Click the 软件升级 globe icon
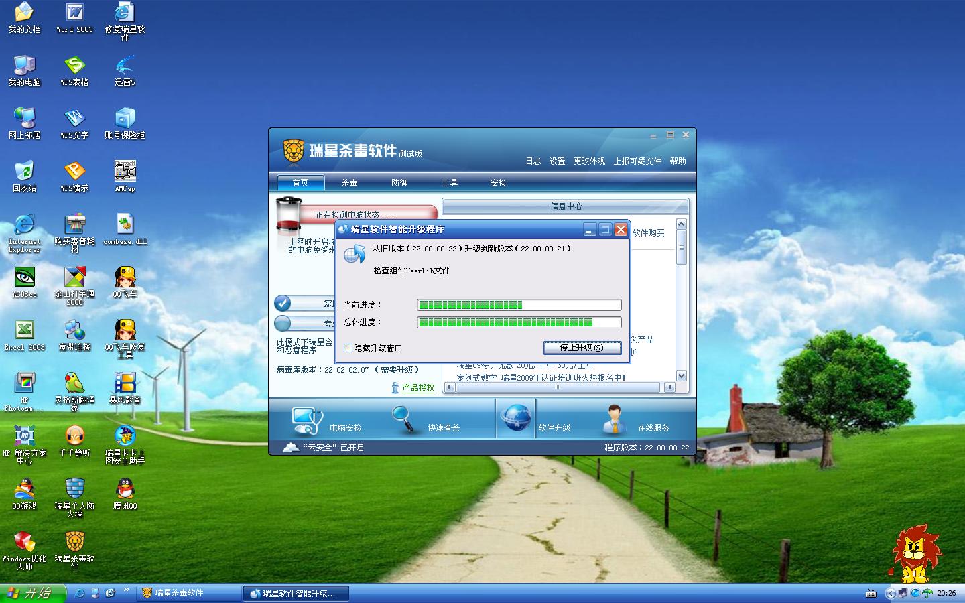The height and width of the screenshot is (603, 965). (x=516, y=419)
